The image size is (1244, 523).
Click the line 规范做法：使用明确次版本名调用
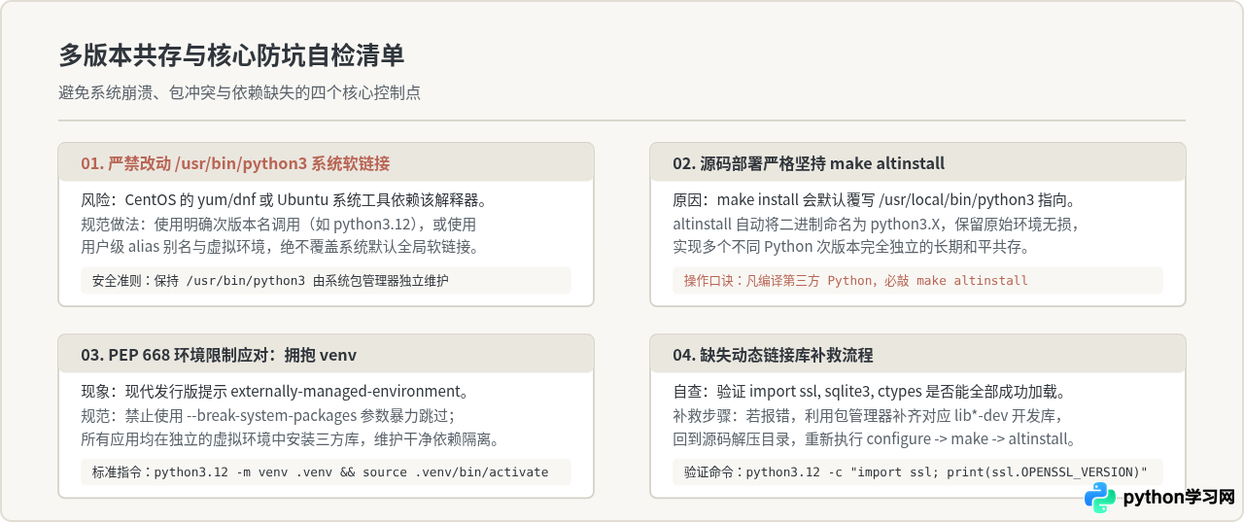click(x=278, y=224)
